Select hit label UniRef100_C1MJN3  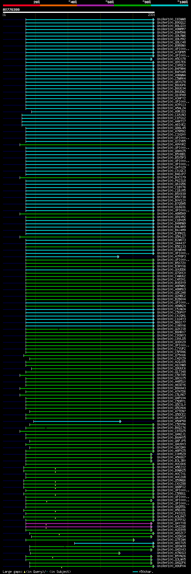coord(171,115)
